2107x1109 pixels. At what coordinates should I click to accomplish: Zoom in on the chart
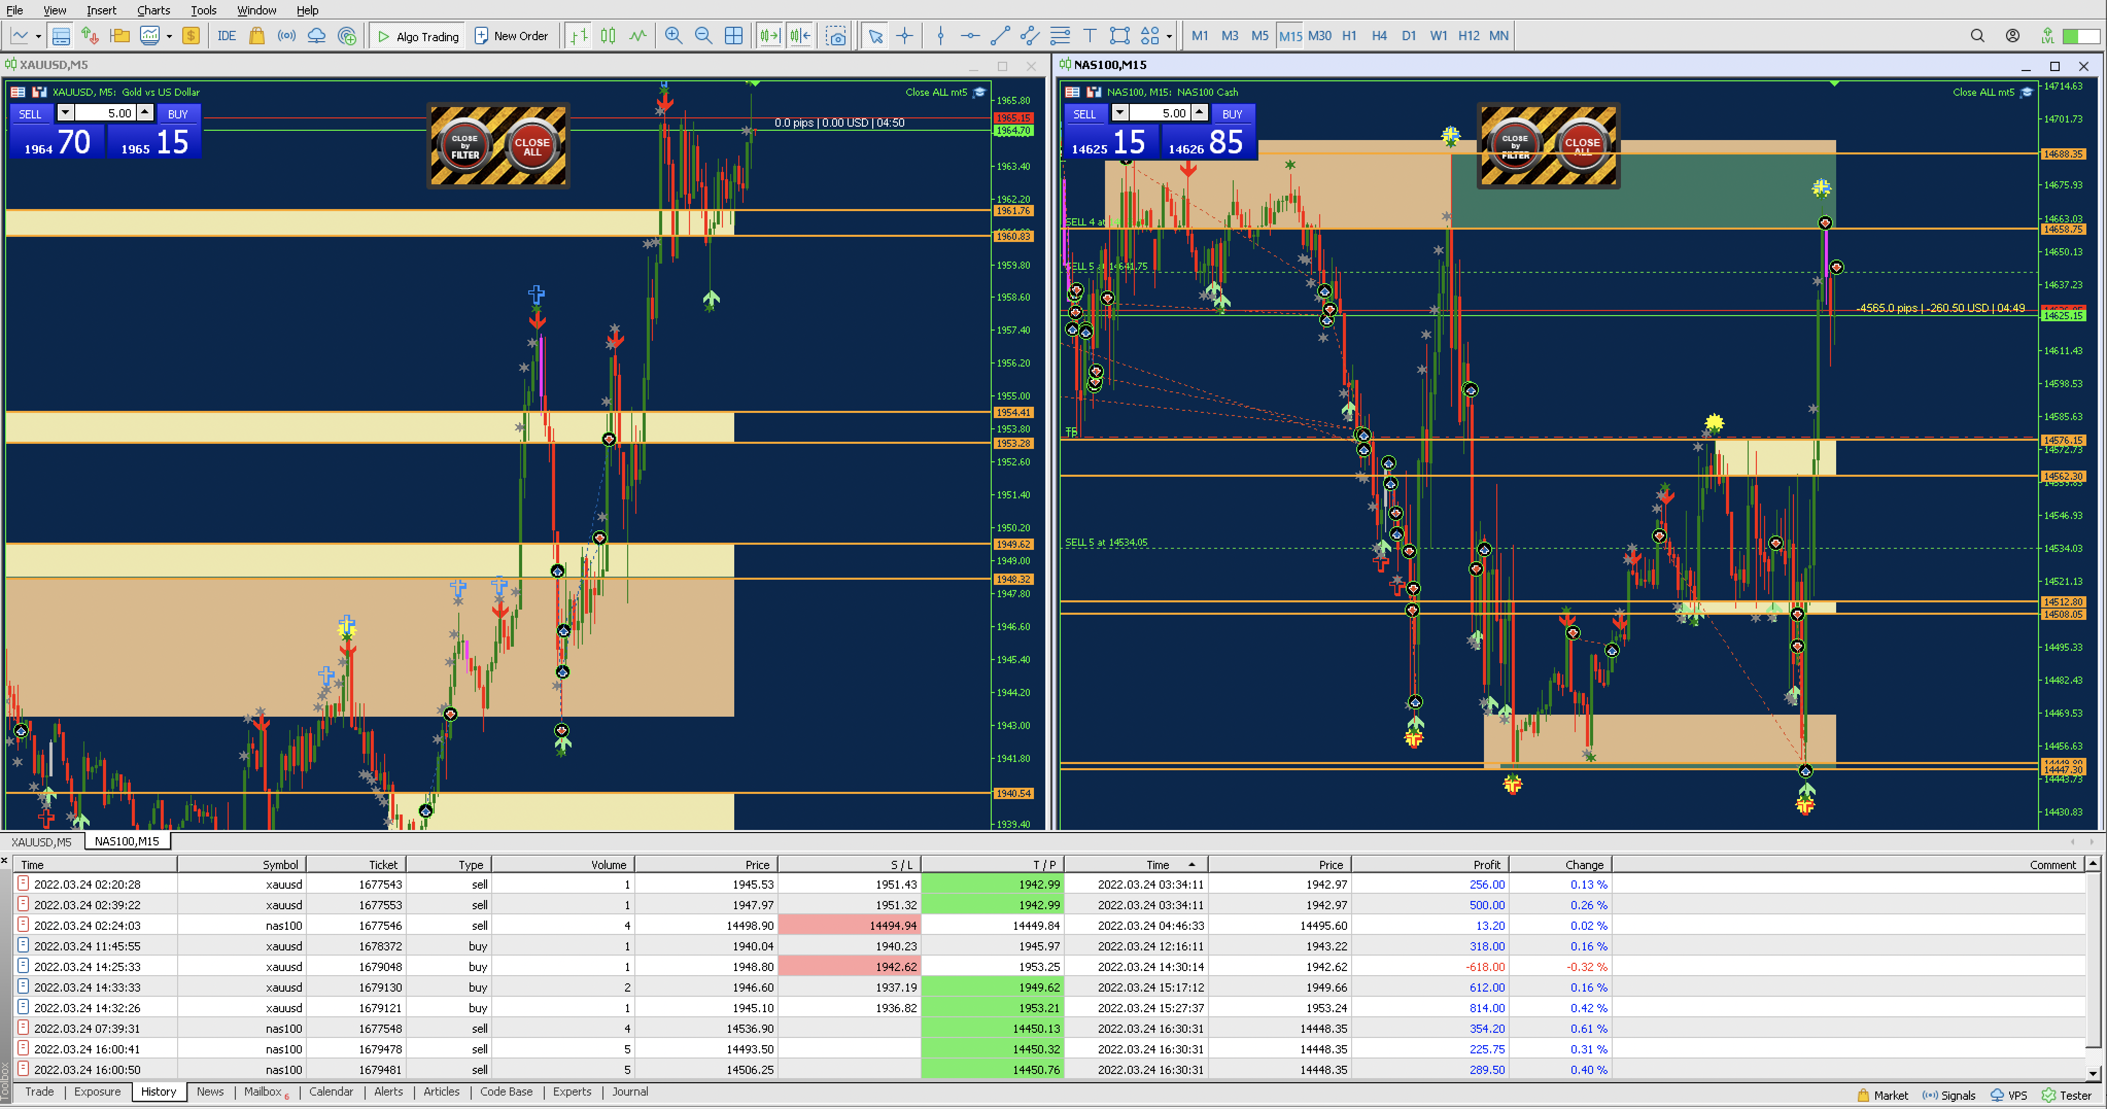673,36
